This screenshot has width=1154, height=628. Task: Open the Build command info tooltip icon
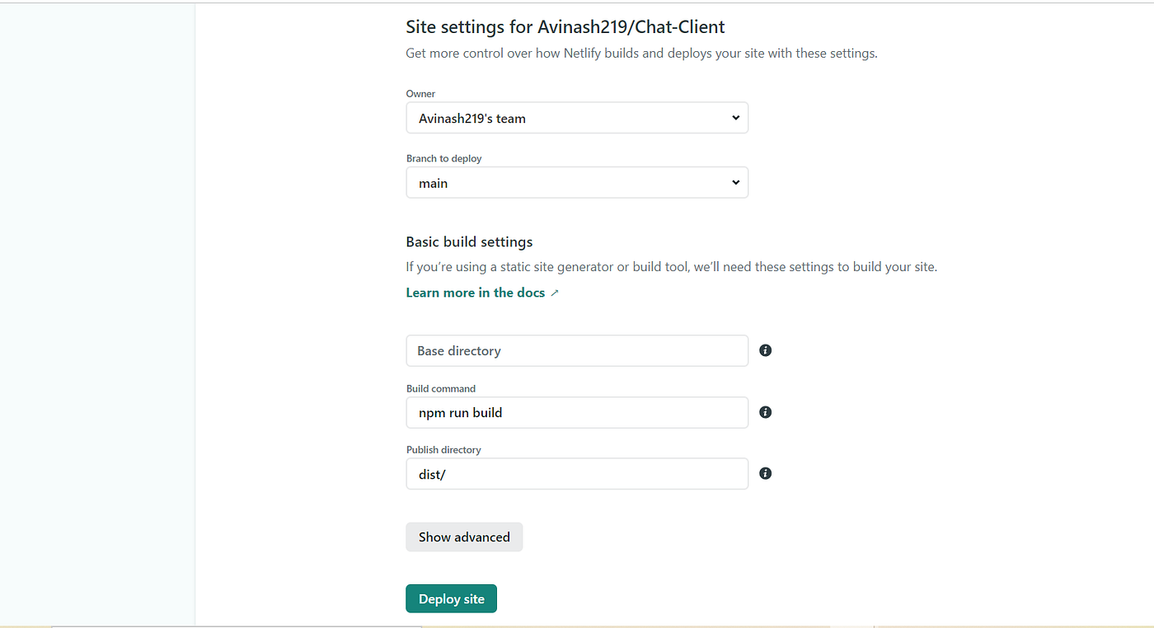coord(765,412)
